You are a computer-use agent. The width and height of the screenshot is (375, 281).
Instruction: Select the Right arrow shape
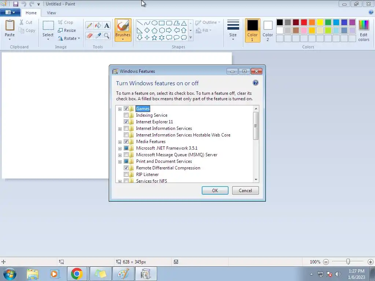169,30
